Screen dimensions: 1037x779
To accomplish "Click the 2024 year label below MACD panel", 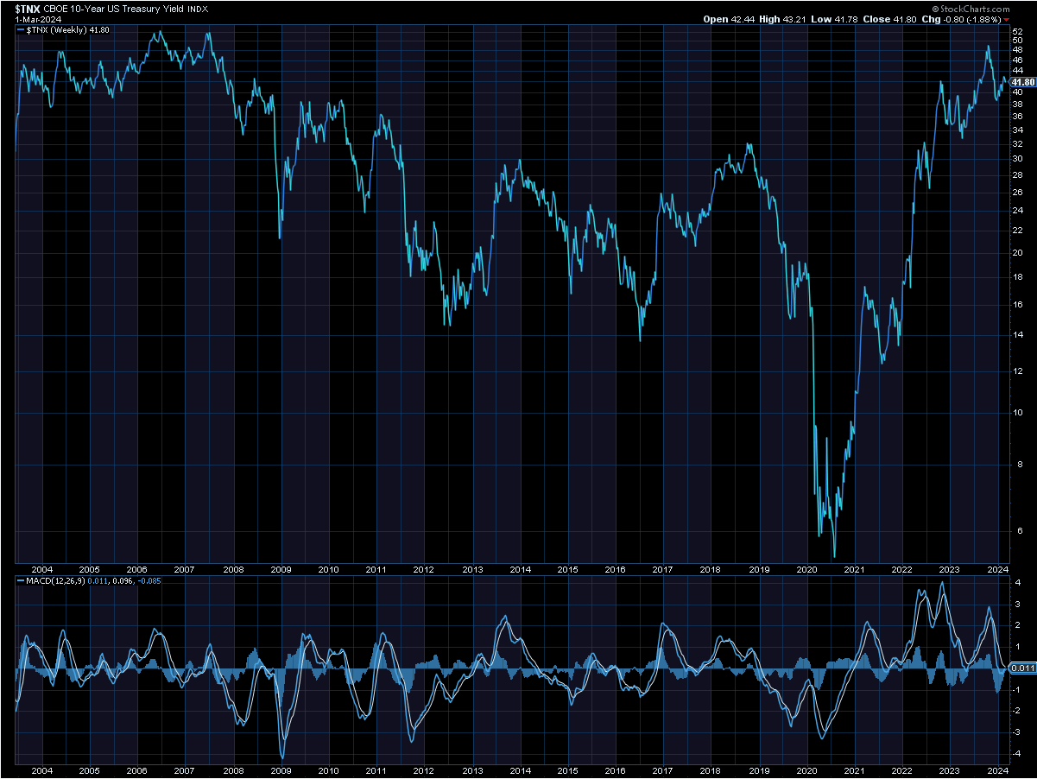I will [997, 770].
